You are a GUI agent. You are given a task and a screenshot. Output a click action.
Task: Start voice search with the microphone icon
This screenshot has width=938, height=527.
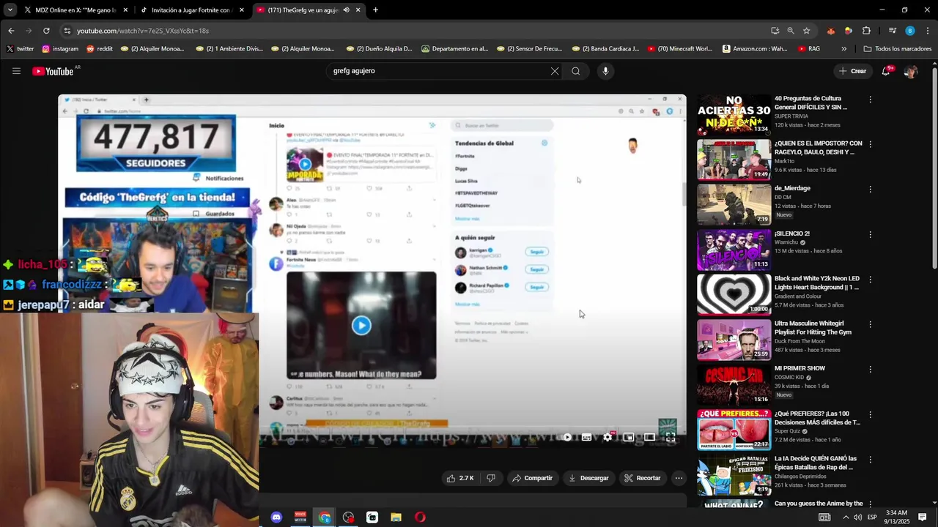(x=605, y=71)
